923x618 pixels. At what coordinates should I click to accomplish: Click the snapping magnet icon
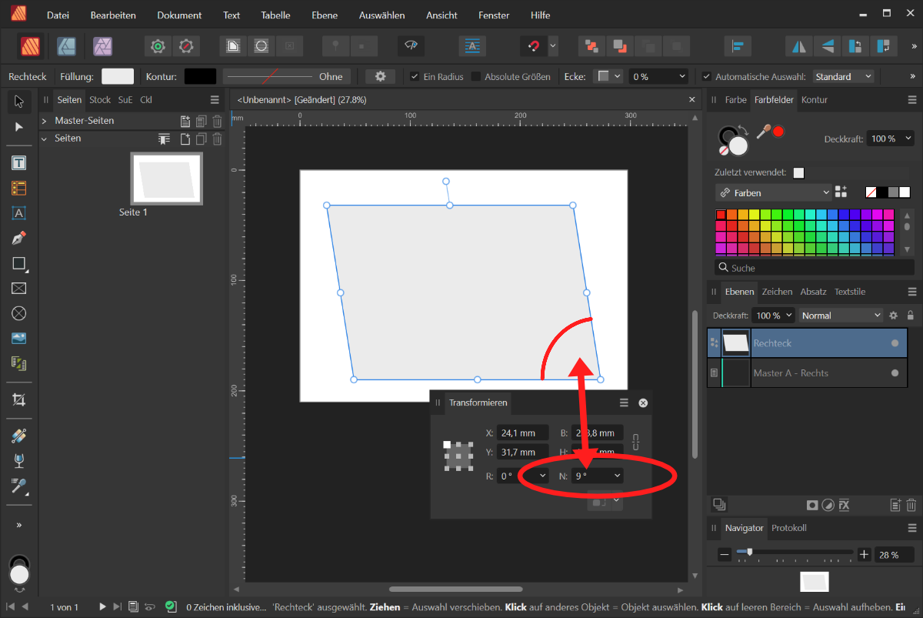535,45
